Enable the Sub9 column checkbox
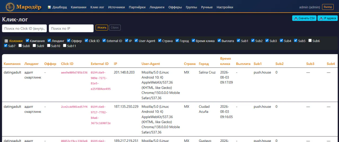The height and width of the screenshot is (142, 339). click(34, 46)
